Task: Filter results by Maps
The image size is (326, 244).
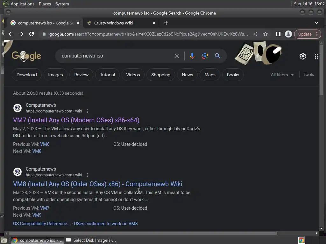Action: [210, 75]
